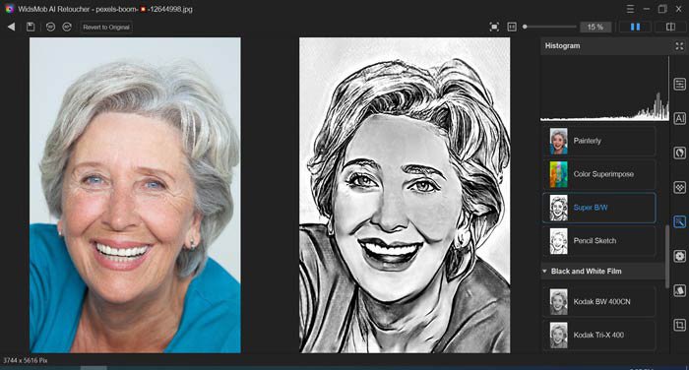The height and width of the screenshot is (370, 689).
Task: Open the adjustments sliders panel icon
Action: coord(680,84)
